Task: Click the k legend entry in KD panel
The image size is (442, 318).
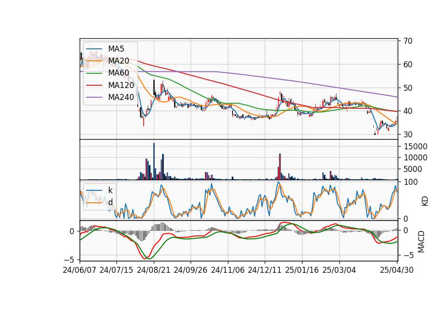Action: [x=110, y=190]
